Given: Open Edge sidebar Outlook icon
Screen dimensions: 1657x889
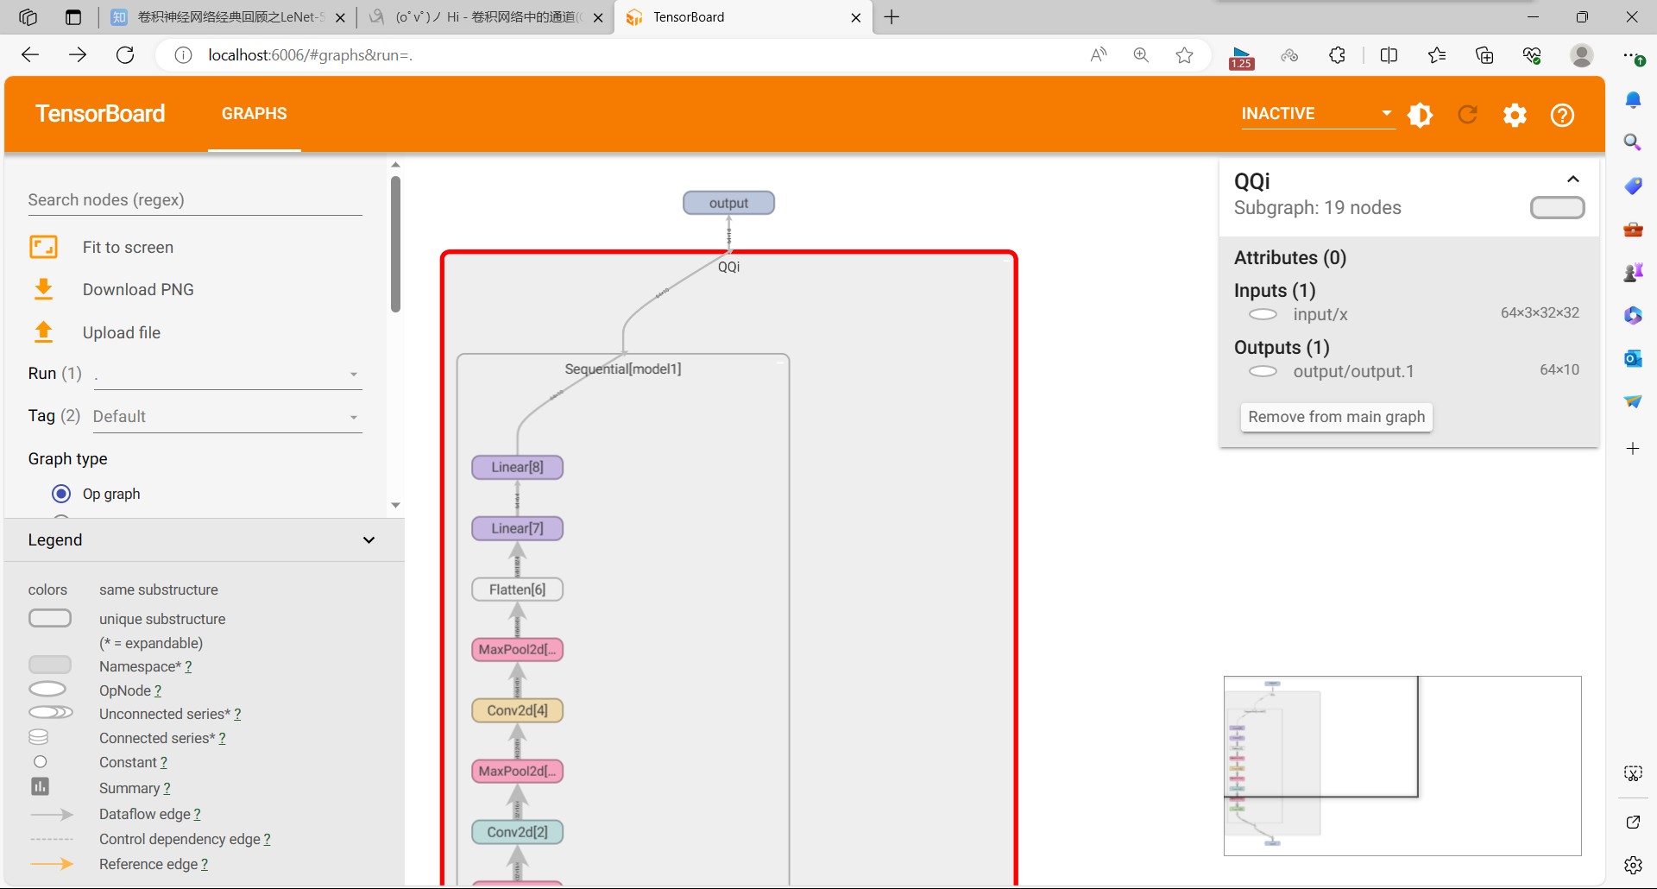Looking at the screenshot, I should [x=1633, y=358].
